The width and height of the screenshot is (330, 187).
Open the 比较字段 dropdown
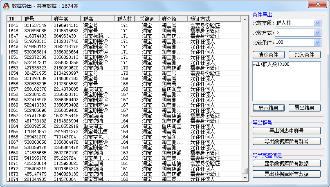tap(317, 23)
